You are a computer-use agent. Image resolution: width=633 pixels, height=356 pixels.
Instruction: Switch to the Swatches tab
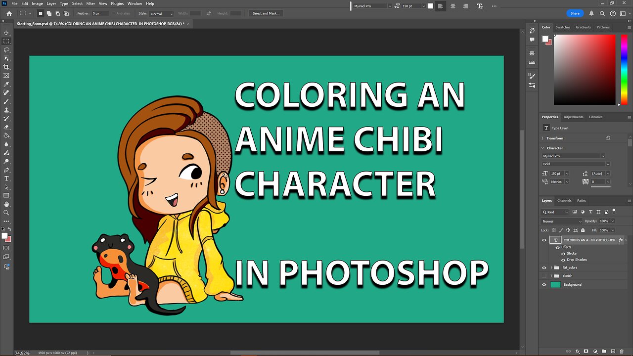(563, 28)
